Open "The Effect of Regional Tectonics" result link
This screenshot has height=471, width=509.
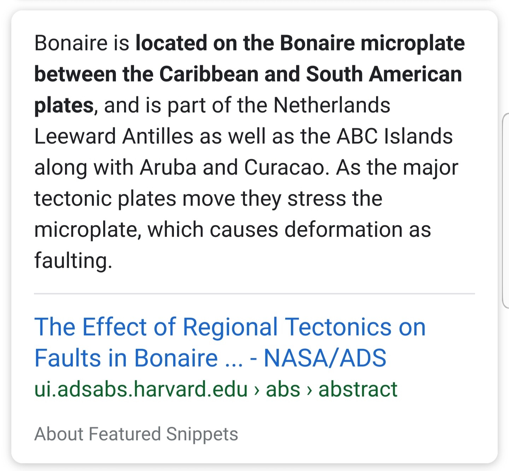(x=230, y=342)
